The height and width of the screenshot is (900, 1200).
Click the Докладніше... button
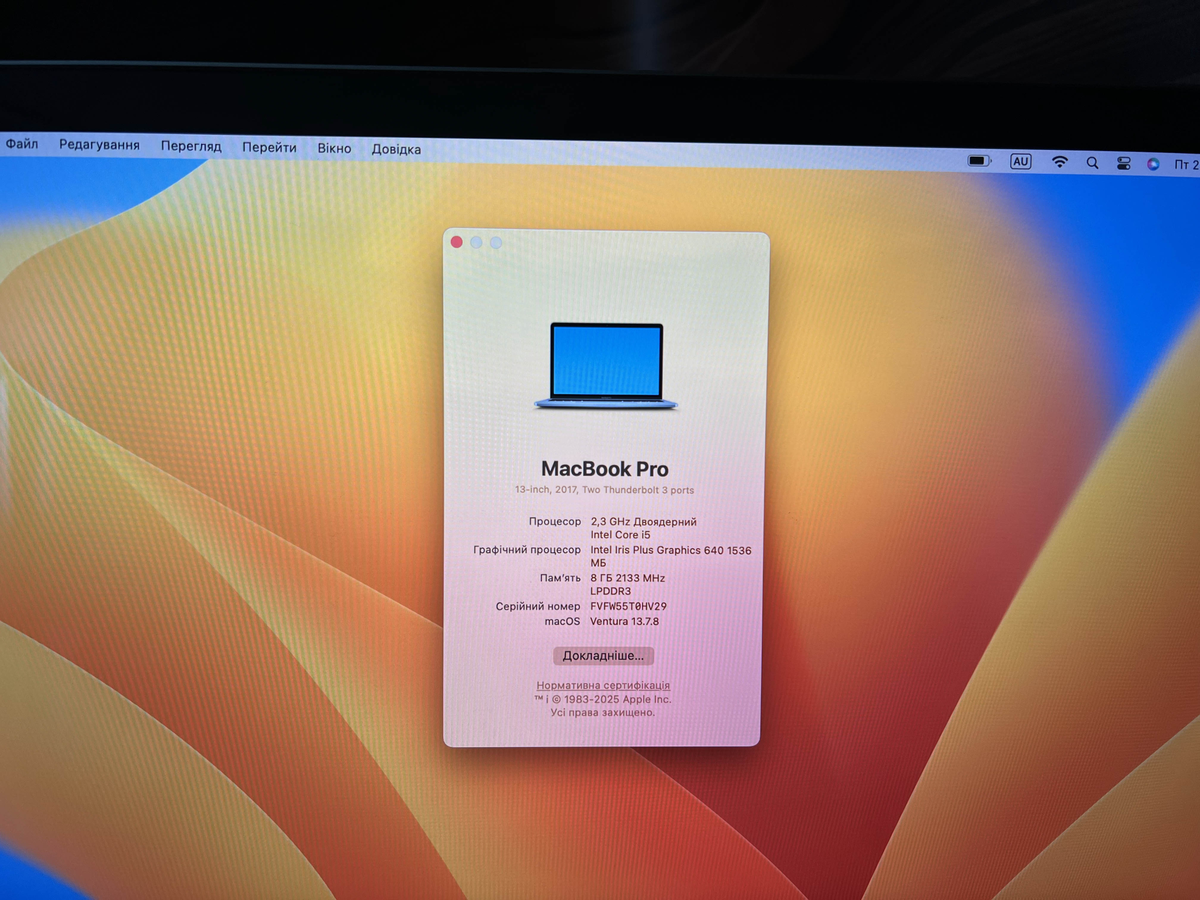coord(603,656)
